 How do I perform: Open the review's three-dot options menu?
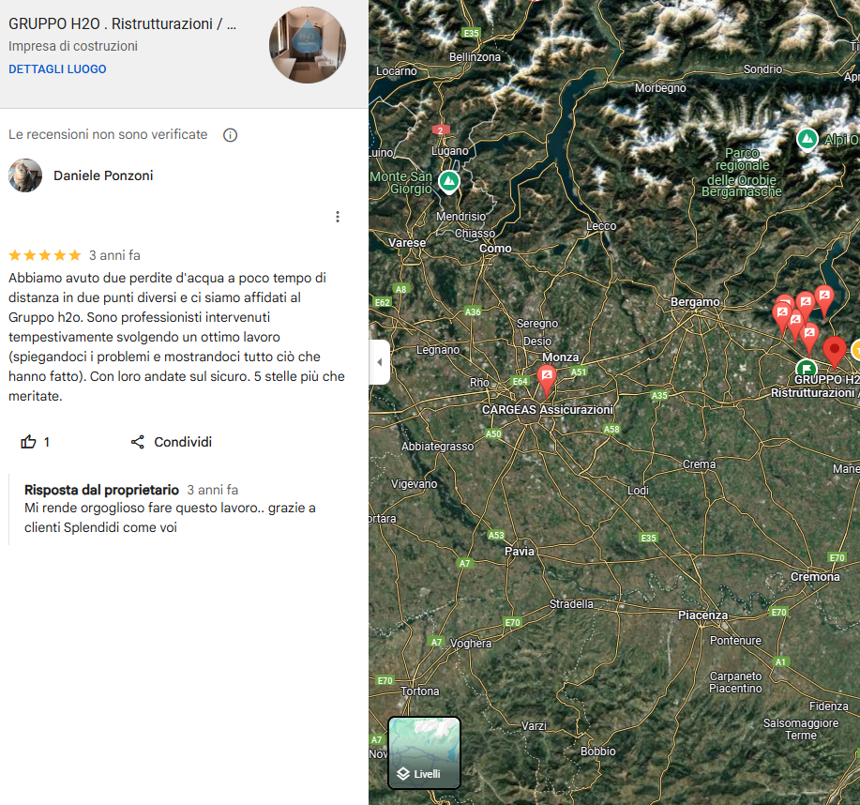(338, 217)
